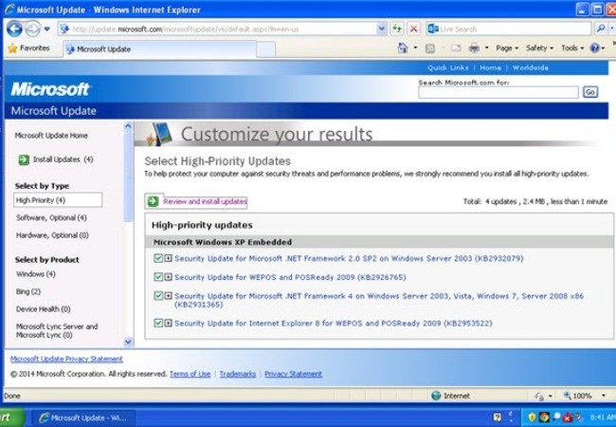The height and width of the screenshot is (427, 616).
Task: Uncheck the .NET Framework 4 KB2931365 checkbox
Action: (x=158, y=296)
